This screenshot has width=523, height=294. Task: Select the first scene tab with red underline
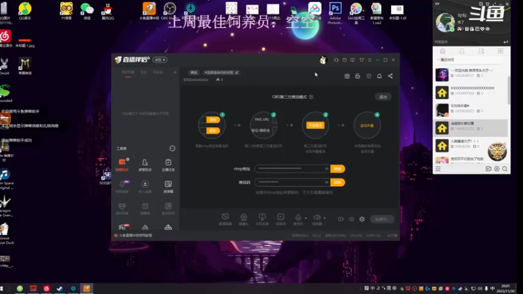click(x=127, y=73)
